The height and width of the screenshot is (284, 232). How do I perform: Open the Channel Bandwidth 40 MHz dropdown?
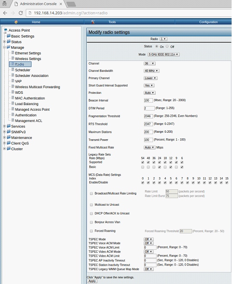coord(151,71)
